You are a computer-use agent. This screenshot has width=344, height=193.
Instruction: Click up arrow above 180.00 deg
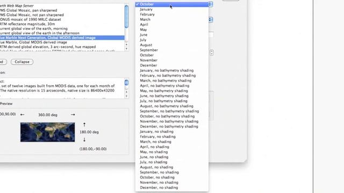[84, 125]
